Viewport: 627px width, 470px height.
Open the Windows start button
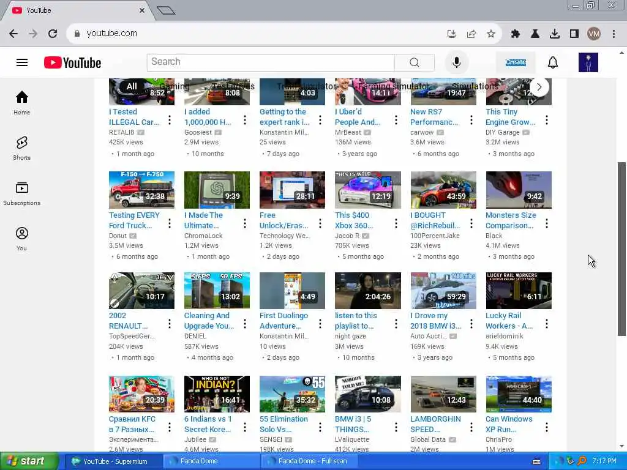tap(28, 461)
